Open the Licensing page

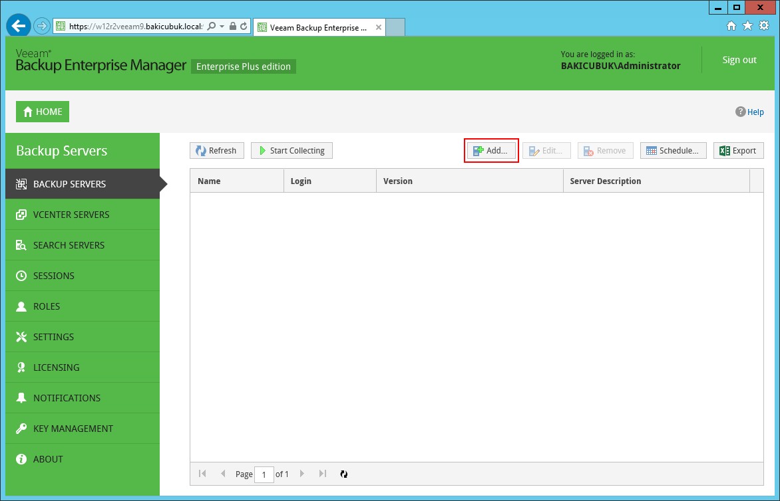click(x=56, y=367)
